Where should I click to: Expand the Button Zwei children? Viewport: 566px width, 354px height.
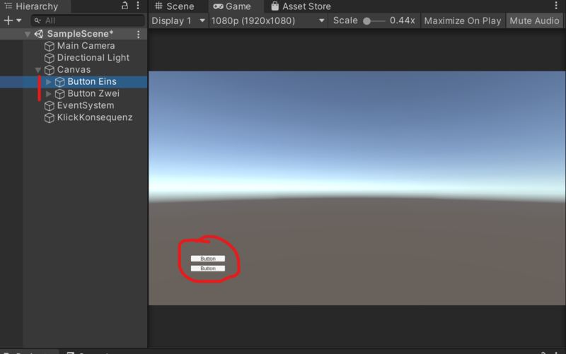click(x=48, y=94)
